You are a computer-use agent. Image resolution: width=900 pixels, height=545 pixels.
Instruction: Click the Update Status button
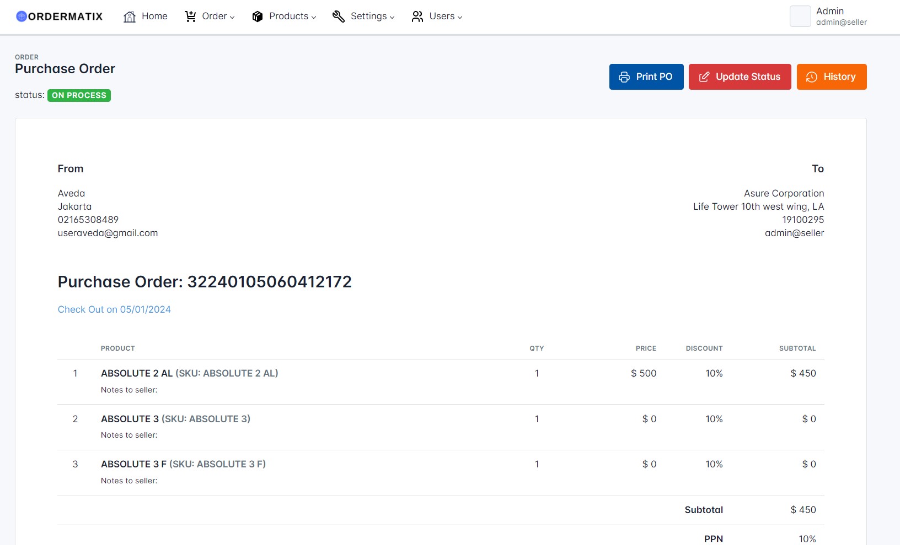[740, 77]
